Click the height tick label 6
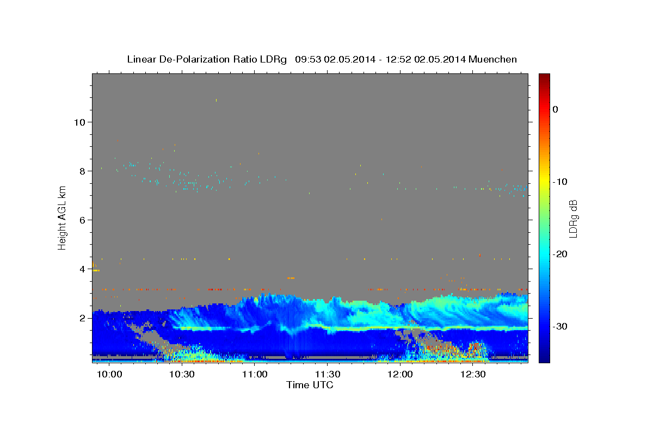Image resolution: width=653 pixels, height=435 pixels. [x=82, y=220]
